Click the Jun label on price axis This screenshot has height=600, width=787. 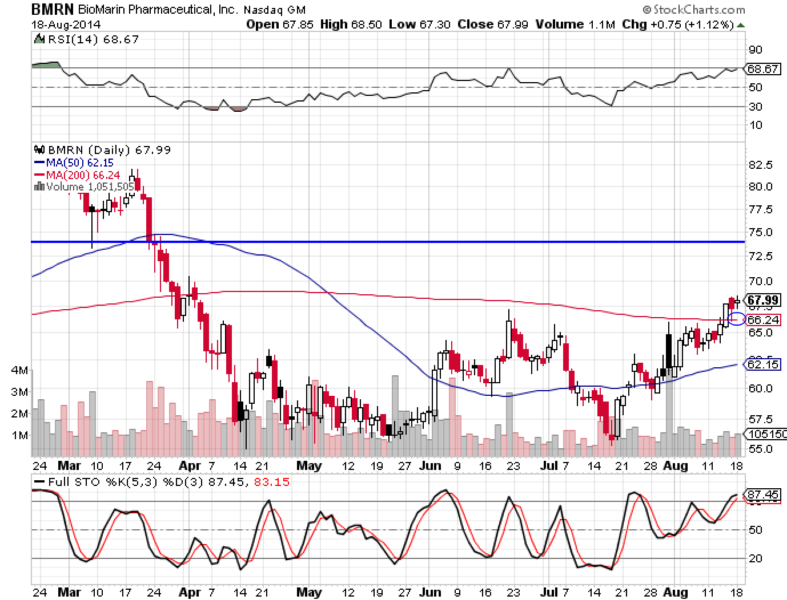(430, 466)
